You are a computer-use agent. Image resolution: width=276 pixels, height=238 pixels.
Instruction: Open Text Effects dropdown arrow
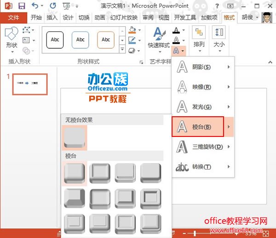(x=183, y=51)
